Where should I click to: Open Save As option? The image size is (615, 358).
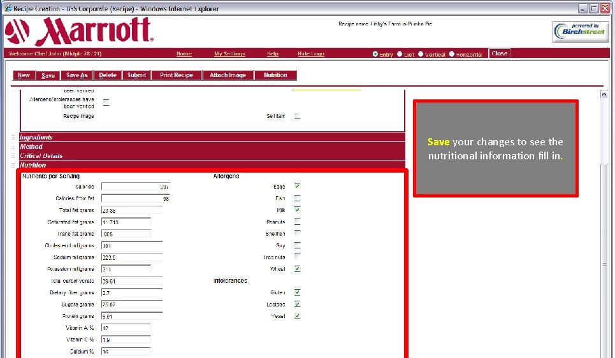(x=77, y=75)
